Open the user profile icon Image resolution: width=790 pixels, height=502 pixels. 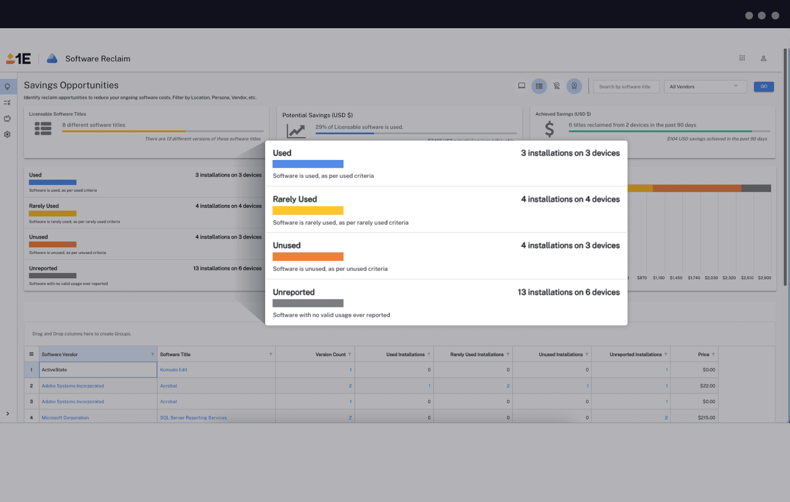click(763, 58)
